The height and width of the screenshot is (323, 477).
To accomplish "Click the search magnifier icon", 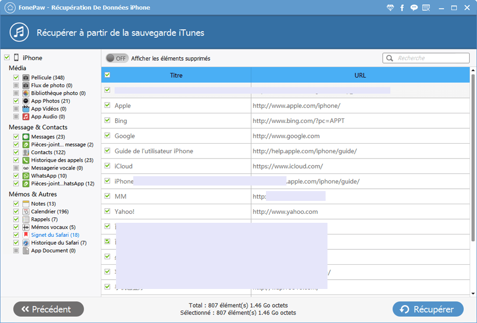I will 389,58.
